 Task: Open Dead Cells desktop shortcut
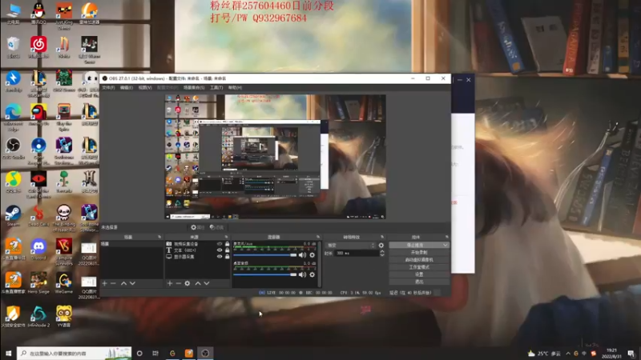pyautogui.click(x=38, y=216)
